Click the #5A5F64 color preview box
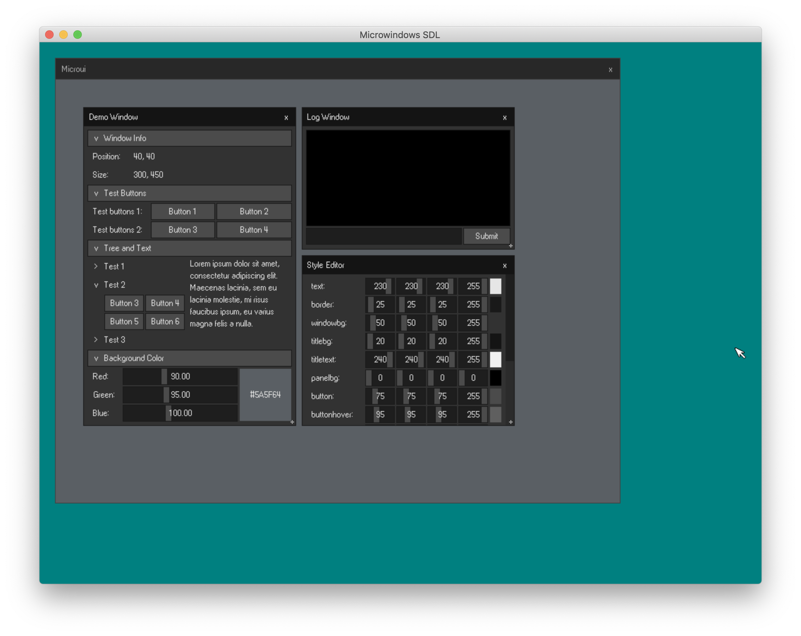 click(x=265, y=395)
